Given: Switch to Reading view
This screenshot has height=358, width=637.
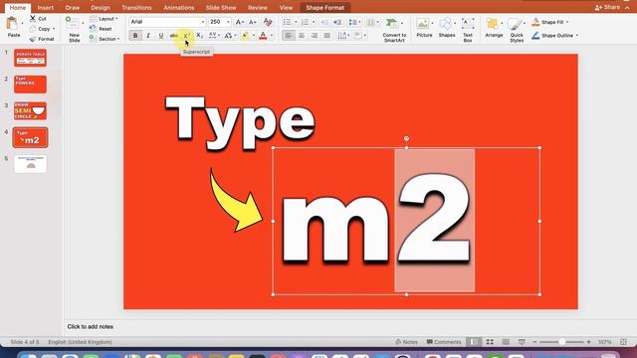Looking at the screenshot, I should click(x=506, y=342).
